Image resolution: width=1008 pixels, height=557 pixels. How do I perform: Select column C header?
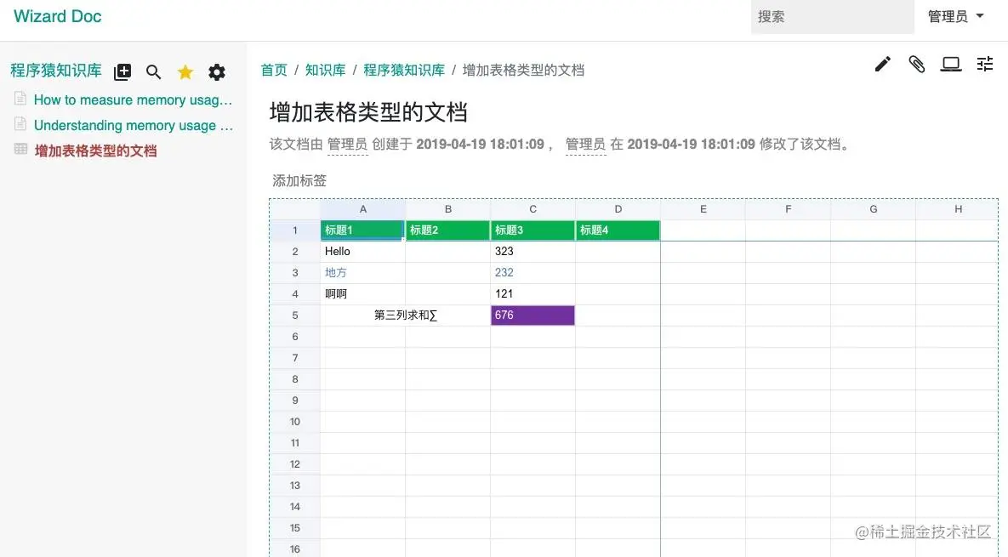click(533, 209)
